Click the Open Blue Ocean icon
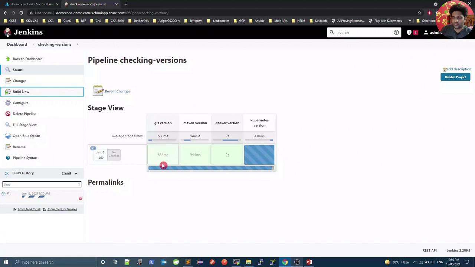The height and width of the screenshot is (267, 475). (8, 136)
